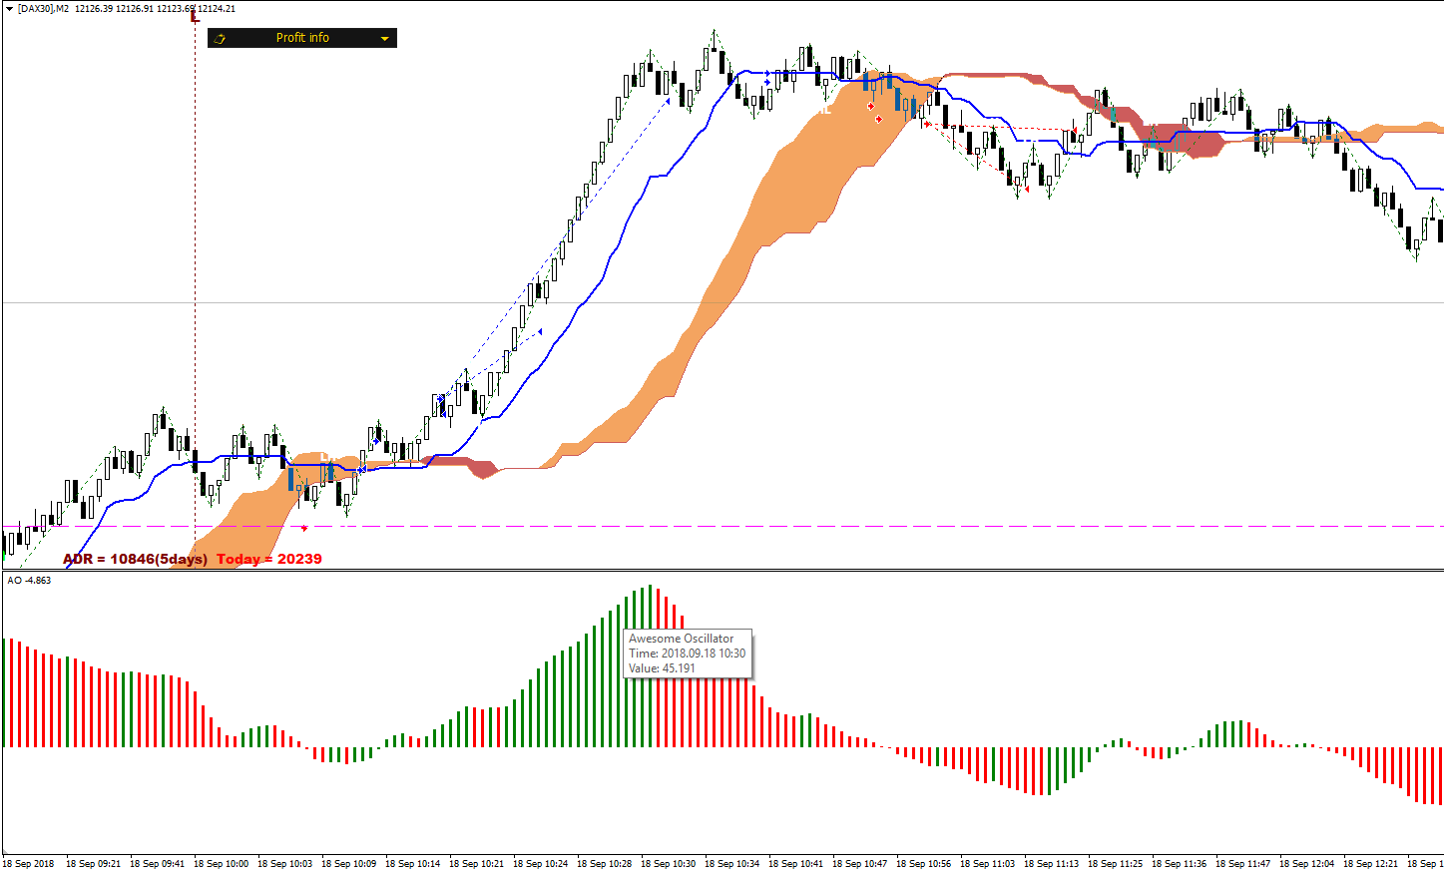The height and width of the screenshot is (875, 1444).
Task: Click time axis label 18 Sep 10:14
Action: pos(413,863)
